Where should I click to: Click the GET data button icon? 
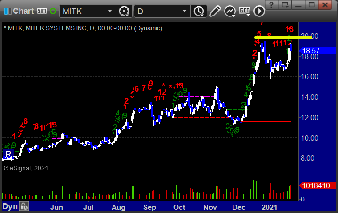coord(245,11)
